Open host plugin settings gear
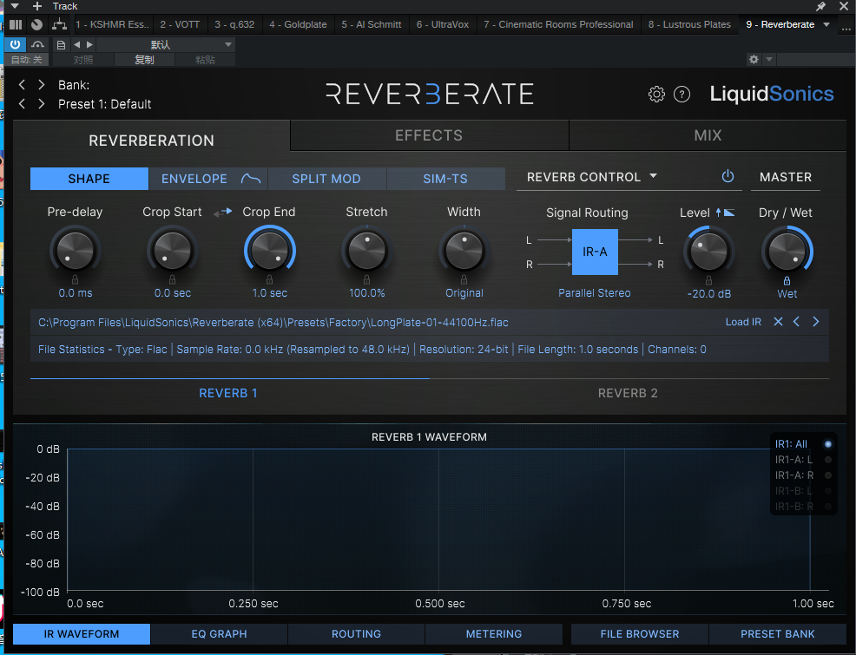856x655 pixels. point(754,59)
